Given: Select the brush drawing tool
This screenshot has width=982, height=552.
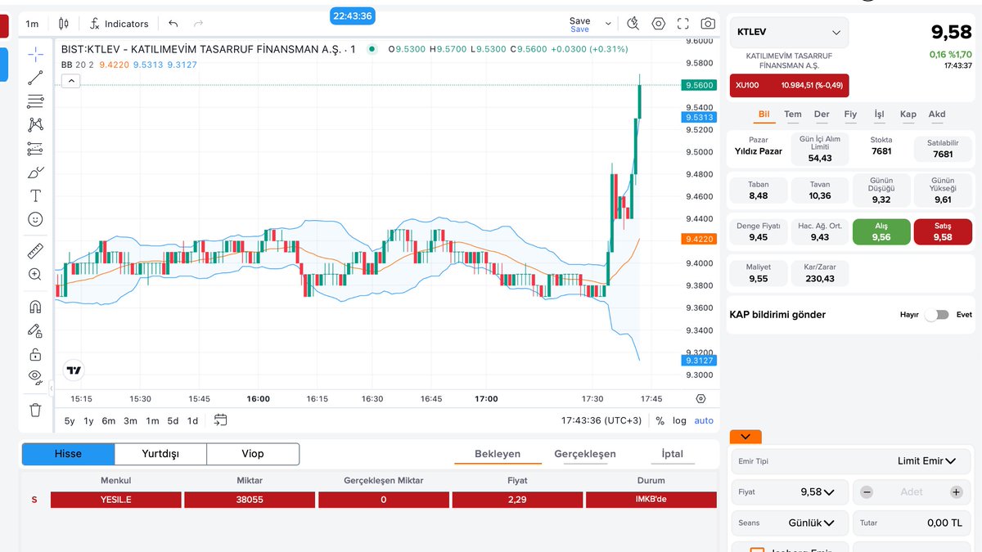Looking at the screenshot, I should (35, 172).
